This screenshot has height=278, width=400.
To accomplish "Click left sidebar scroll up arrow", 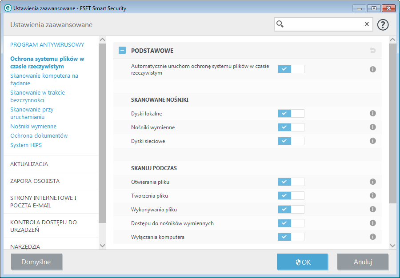I will point(102,40).
